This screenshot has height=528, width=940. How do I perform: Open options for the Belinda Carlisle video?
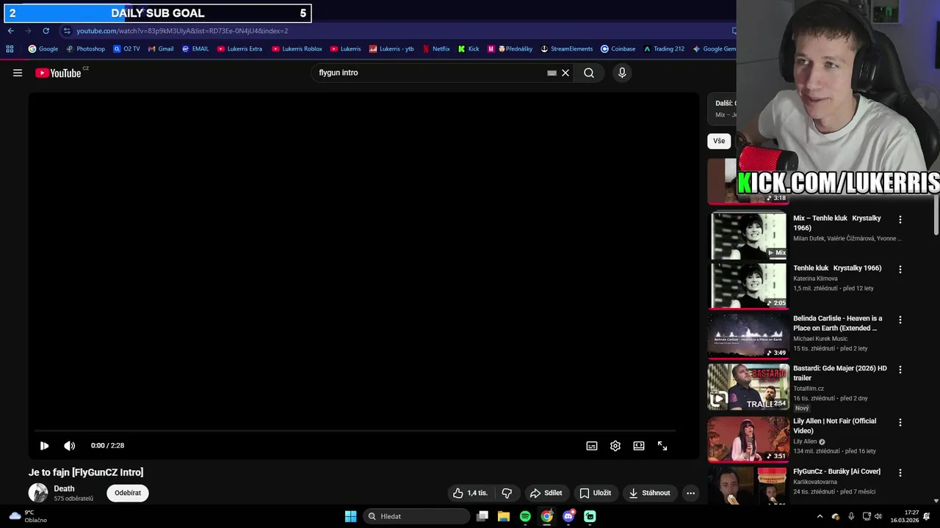click(900, 320)
